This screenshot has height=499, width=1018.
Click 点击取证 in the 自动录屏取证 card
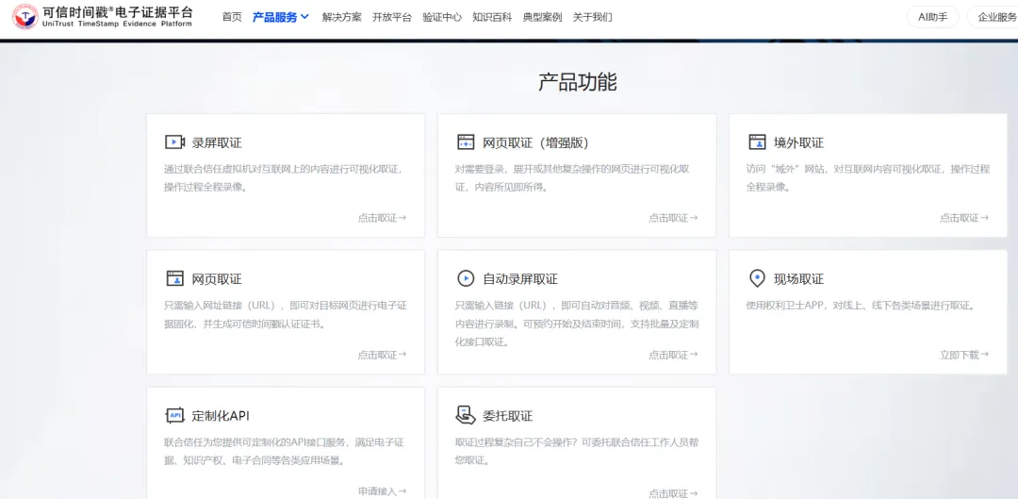673,355
